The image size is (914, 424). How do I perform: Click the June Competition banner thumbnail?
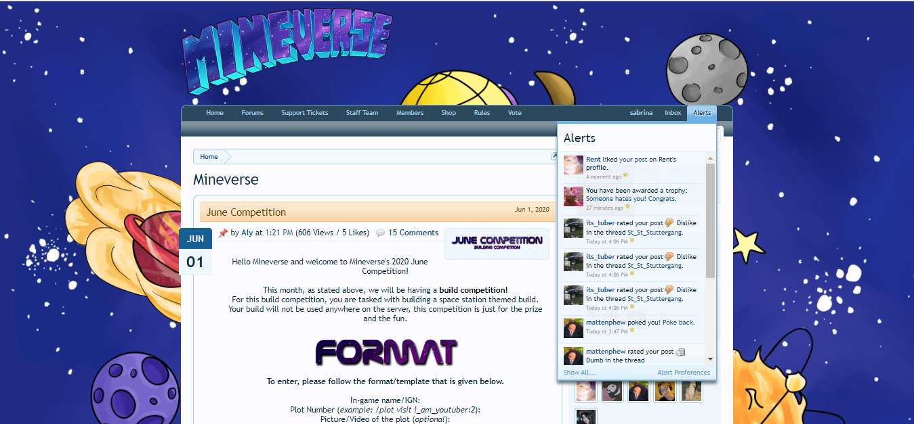coord(497,243)
